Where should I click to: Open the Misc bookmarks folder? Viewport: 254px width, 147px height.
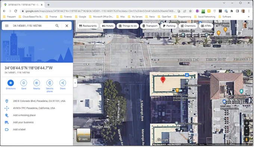point(121,17)
